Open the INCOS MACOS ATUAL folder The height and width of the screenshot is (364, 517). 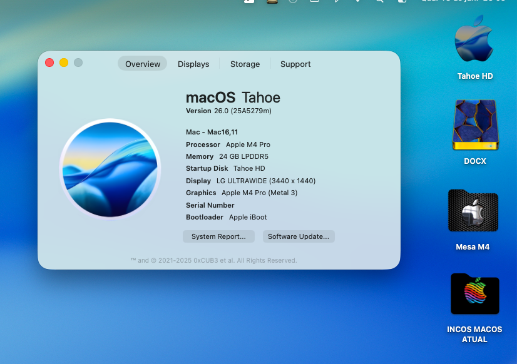point(475,294)
